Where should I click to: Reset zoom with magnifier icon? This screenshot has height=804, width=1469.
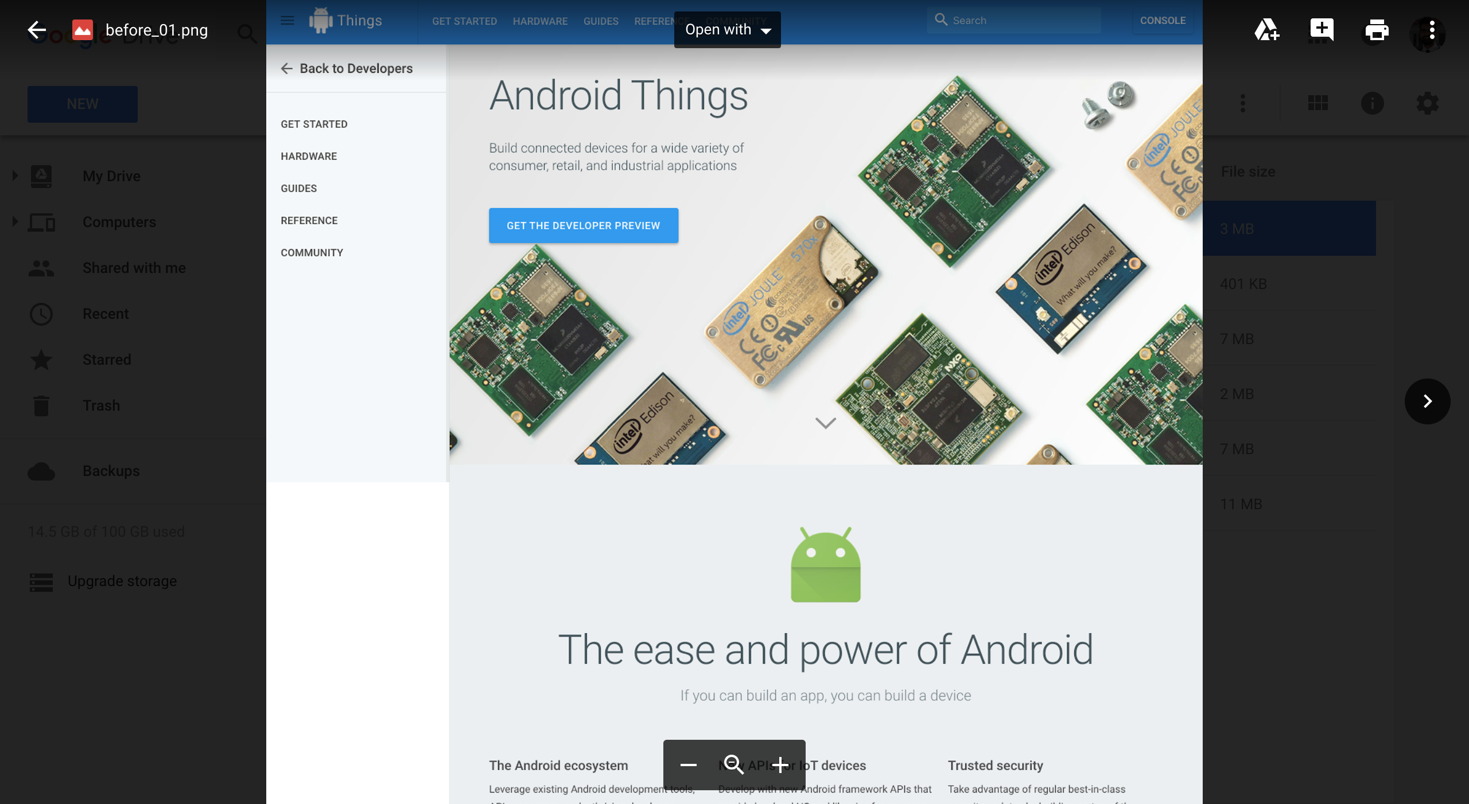coord(734,764)
